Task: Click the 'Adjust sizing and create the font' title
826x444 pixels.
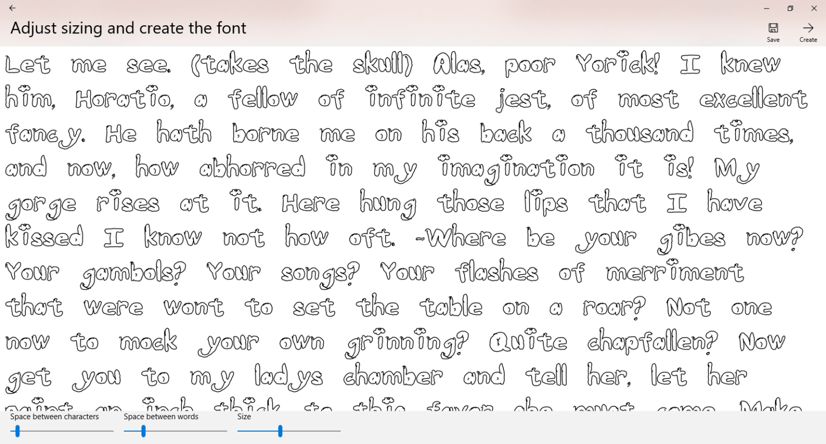Action: click(x=128, y=28)
